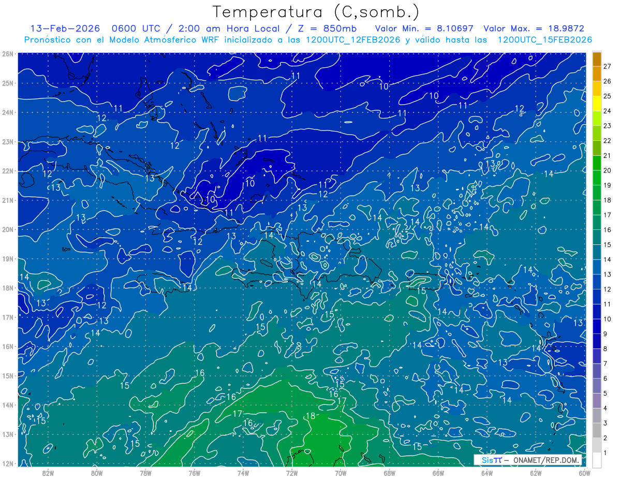621x480 pixels.
Task: Click the latitude label "16N"
Action: (x=7, y=346)
